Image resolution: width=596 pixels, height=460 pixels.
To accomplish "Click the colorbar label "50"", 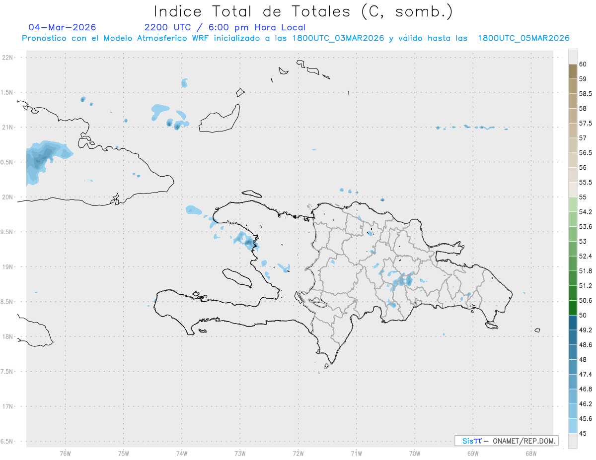I will tap(583, 315).
